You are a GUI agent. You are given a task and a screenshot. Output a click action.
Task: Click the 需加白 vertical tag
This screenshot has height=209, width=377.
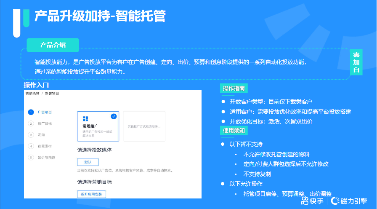(356, 62)
